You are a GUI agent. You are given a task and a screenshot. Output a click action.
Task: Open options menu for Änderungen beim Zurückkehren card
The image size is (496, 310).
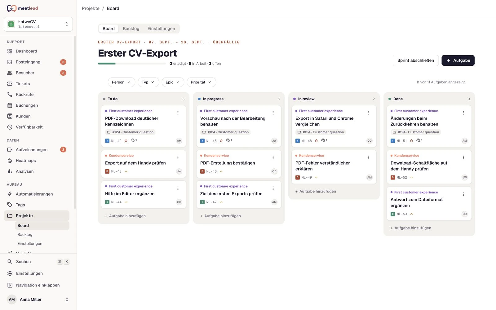463,113
